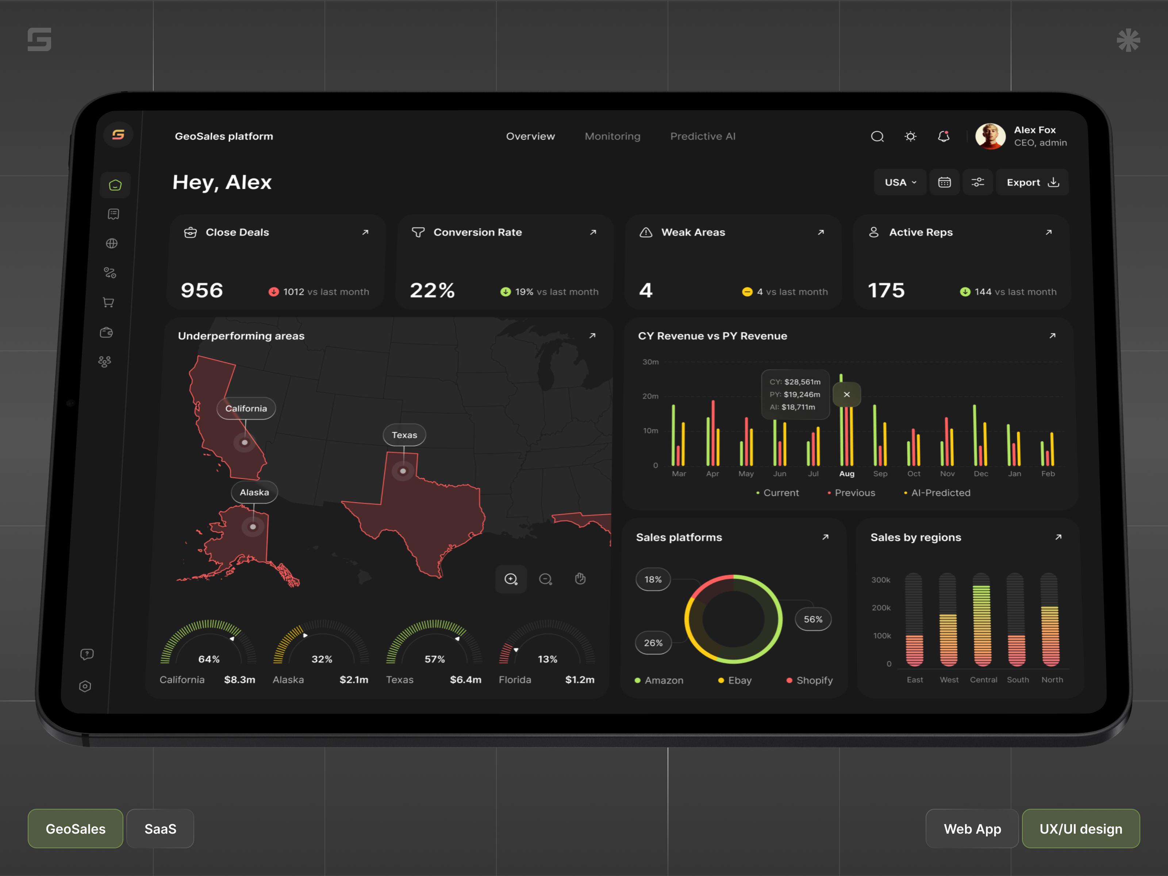This screenshot has height=876, width=1168.
Task: Open the search icon in the header
Action: click(877, 136)
